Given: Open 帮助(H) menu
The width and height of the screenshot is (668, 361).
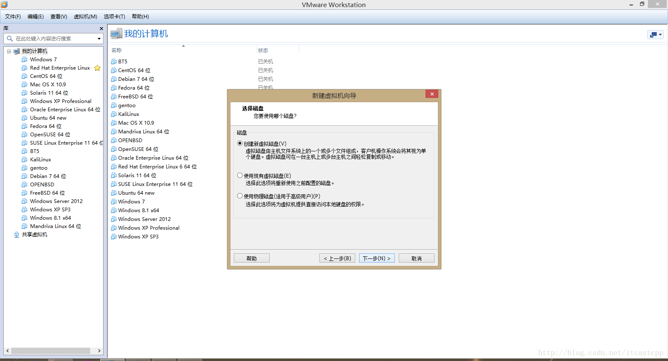Looking at the screenshot, I should tap(140, 17).
